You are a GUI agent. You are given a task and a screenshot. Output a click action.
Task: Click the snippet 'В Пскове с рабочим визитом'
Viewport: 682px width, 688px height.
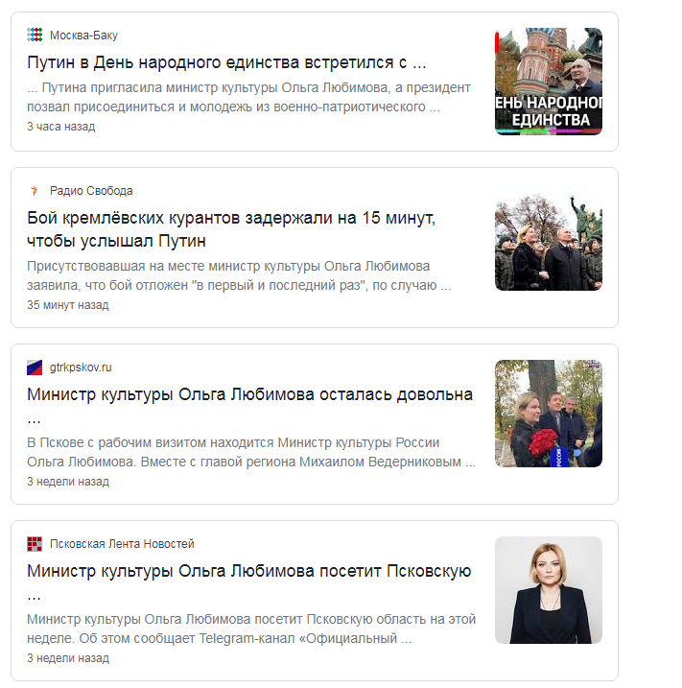[251, 452]
